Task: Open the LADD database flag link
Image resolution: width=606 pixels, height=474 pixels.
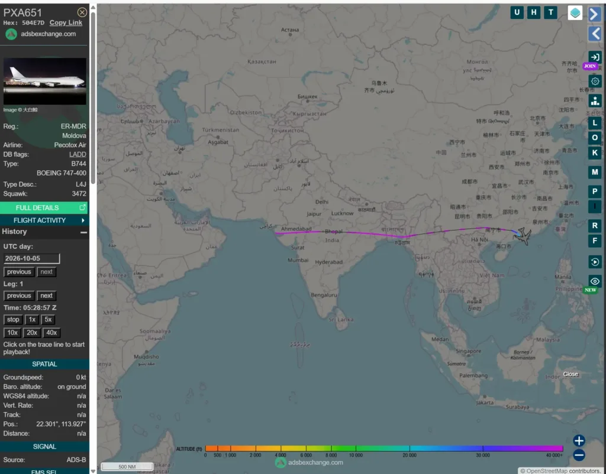Action: point(78,154)
